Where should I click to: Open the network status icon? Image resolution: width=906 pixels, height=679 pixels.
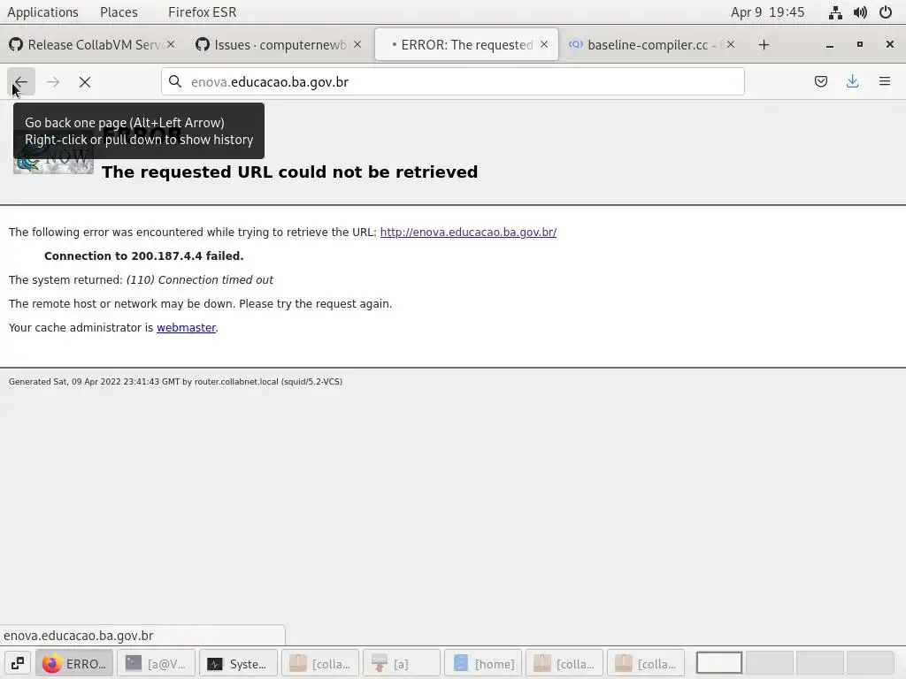pos(835,12)
